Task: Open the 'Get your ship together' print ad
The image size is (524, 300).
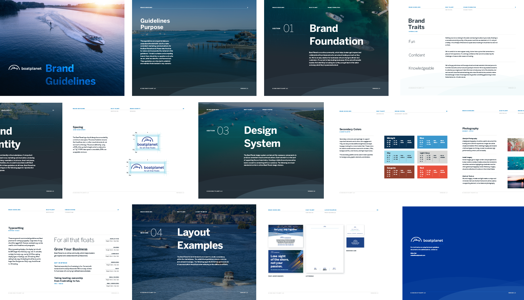Action: tap(286, 236)
